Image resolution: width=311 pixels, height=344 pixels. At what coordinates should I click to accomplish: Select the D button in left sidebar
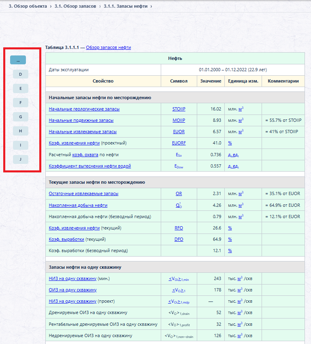click(20, 74)
